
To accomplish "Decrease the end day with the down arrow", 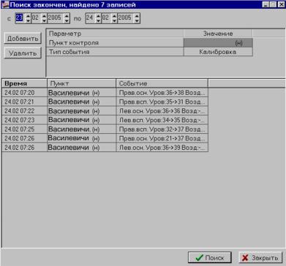I will click(x=98, y=20).
